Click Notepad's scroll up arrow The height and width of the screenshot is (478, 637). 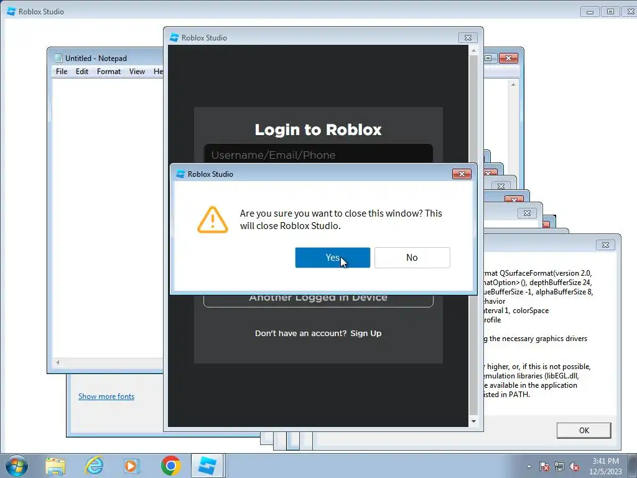click(513, 85)
